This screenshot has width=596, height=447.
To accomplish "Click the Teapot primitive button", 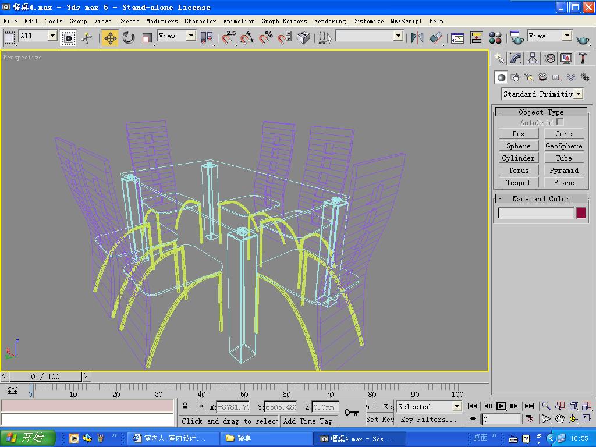I will pos(518,182).
